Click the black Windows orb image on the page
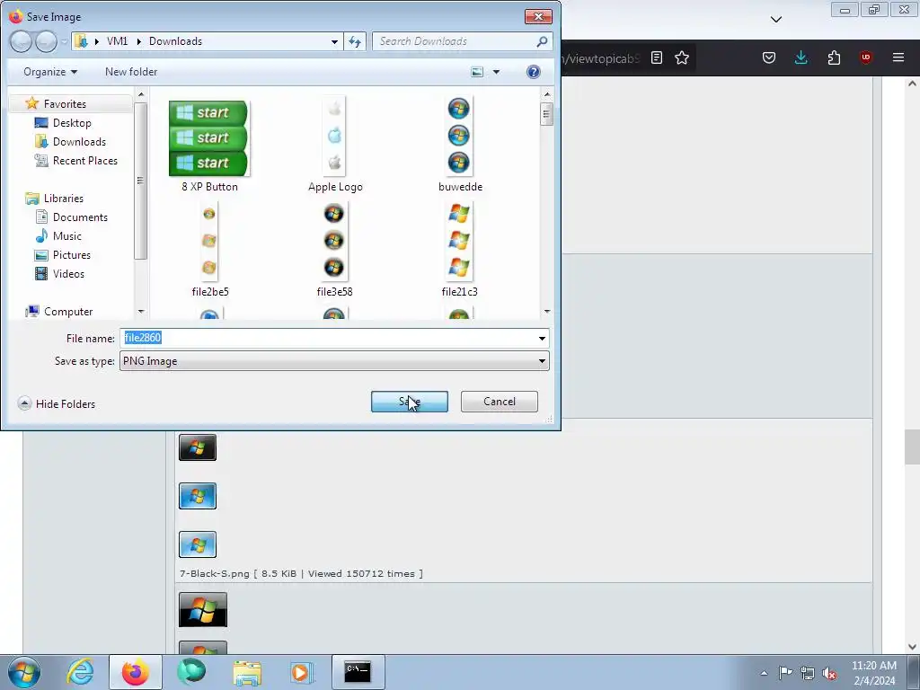This screenshot has width=920, height=690. [197, 447]
